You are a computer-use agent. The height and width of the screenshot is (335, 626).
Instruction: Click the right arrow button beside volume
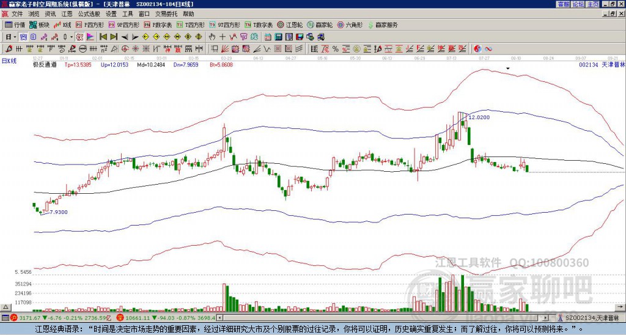(620, 307)
